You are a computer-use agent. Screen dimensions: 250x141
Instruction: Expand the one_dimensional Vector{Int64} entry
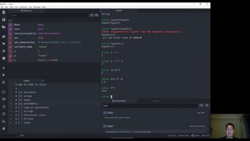[39, 42]
